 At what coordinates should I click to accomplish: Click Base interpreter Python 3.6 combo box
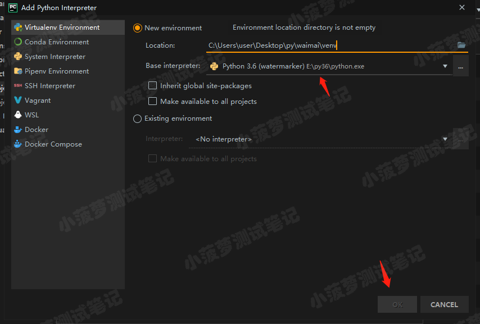[329, 66]
